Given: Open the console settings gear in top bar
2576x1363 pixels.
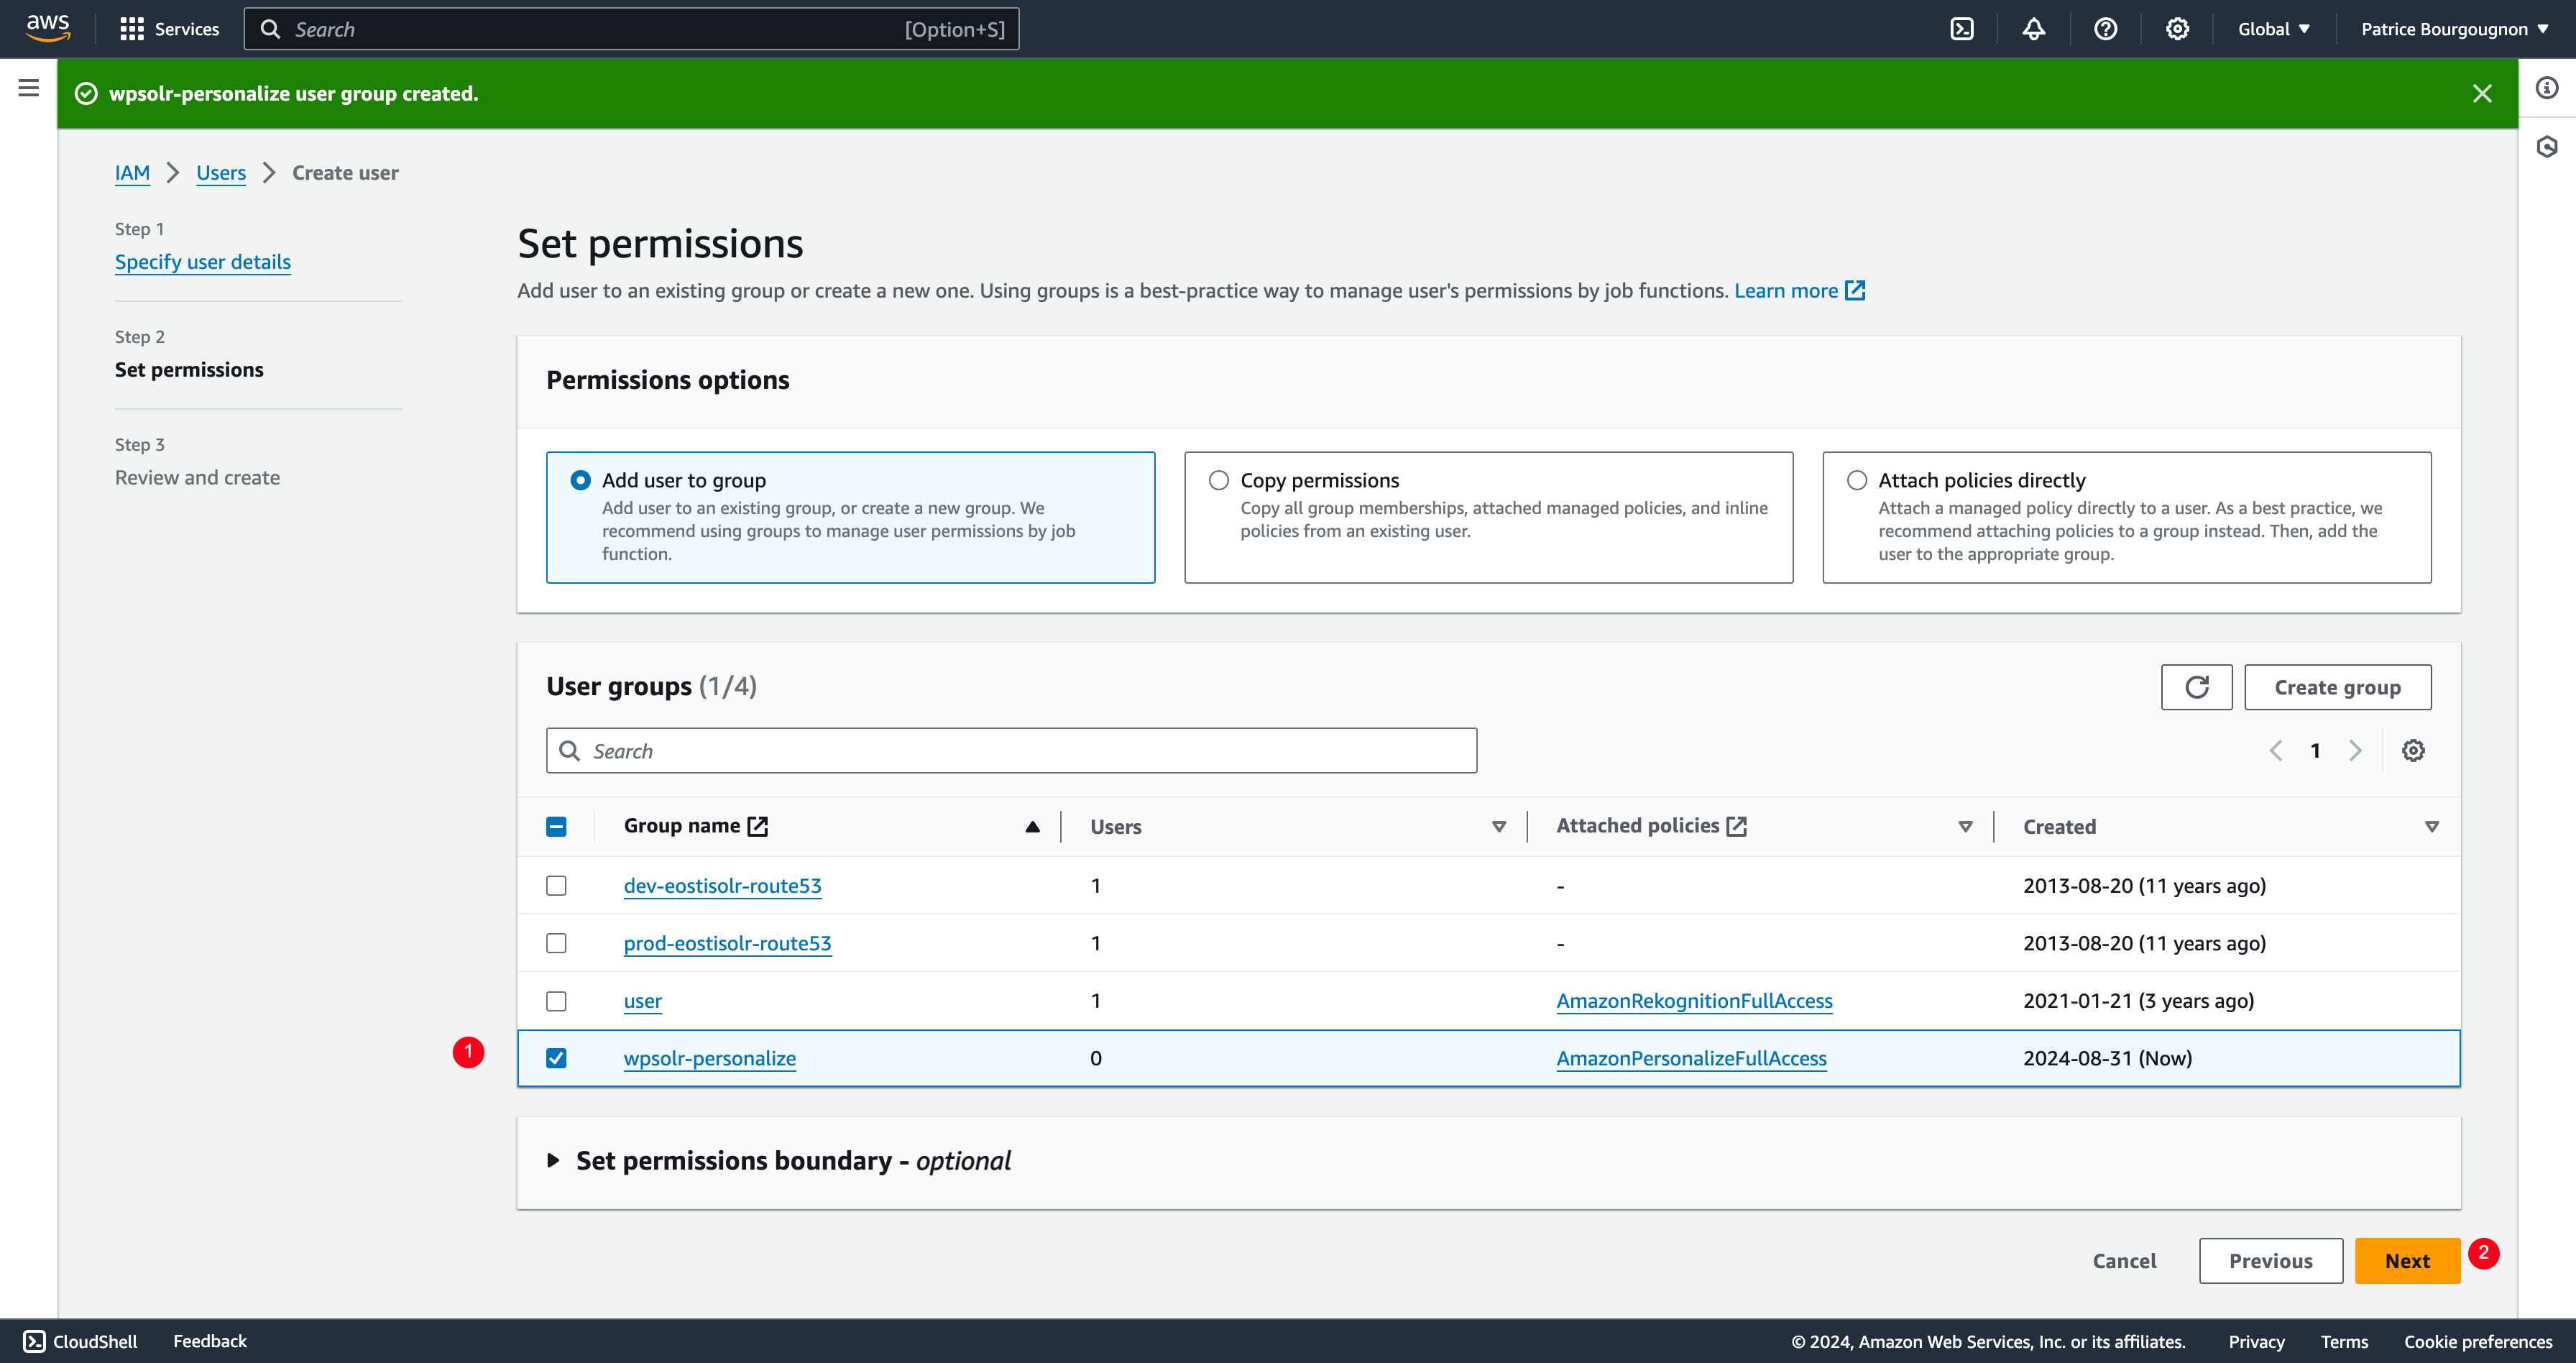Looking at the screenshot, I should [2177, 29].
